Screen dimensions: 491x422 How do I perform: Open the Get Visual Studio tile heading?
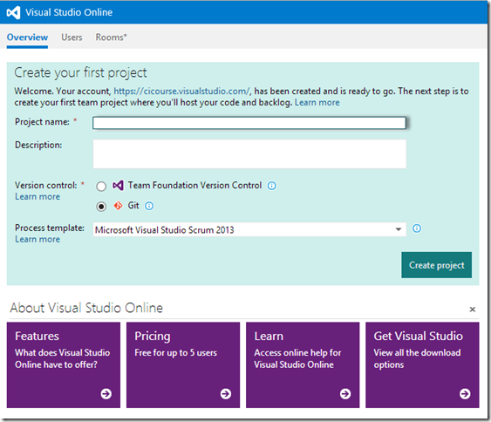[418, 336]
